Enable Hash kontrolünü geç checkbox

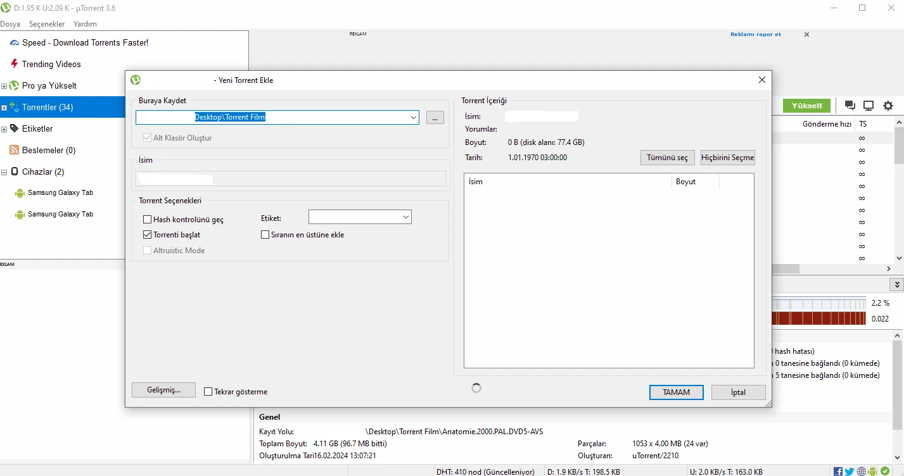coord(148,220)
